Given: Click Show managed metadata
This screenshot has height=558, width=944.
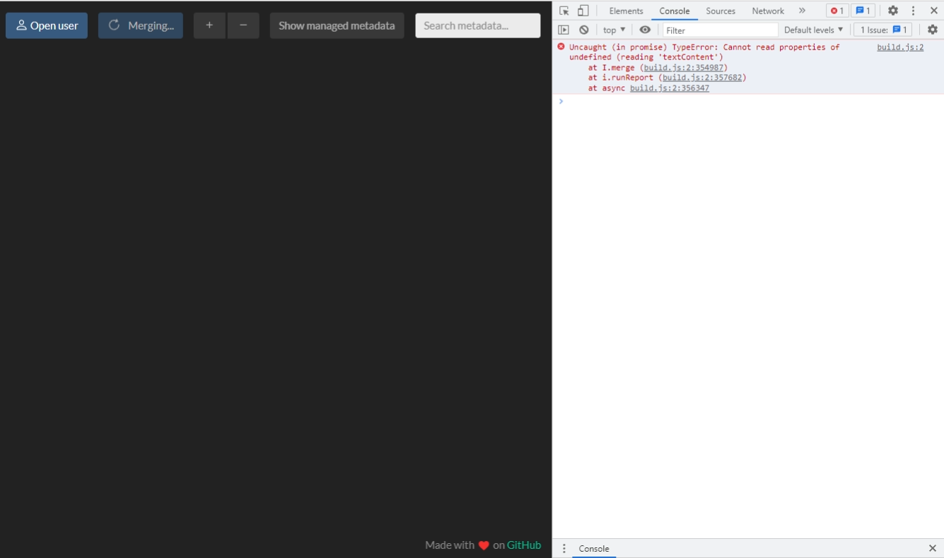Looking at the screenshot, I should click(337, 25).
